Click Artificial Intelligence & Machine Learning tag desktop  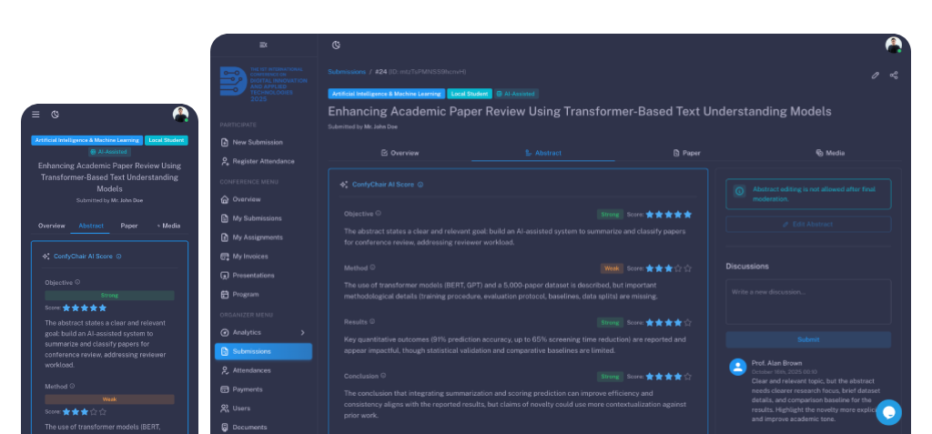coord(386,94)
